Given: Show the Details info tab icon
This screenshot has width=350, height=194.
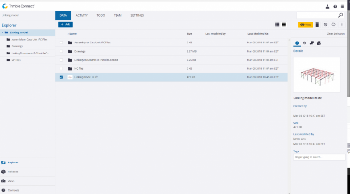Looking at the screenshot, I should (x=297, y=43).
